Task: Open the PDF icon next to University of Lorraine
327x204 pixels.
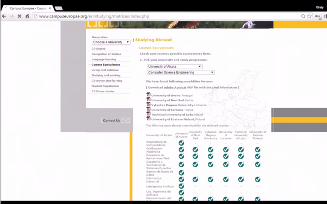Action: pos(149,109)
